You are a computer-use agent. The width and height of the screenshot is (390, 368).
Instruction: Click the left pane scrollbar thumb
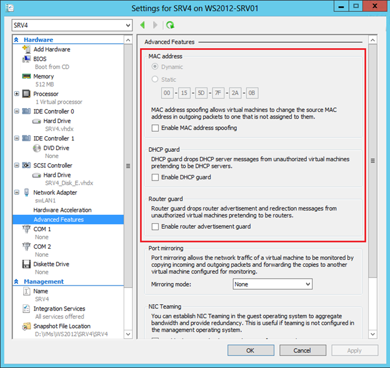[x=128, y=166]
